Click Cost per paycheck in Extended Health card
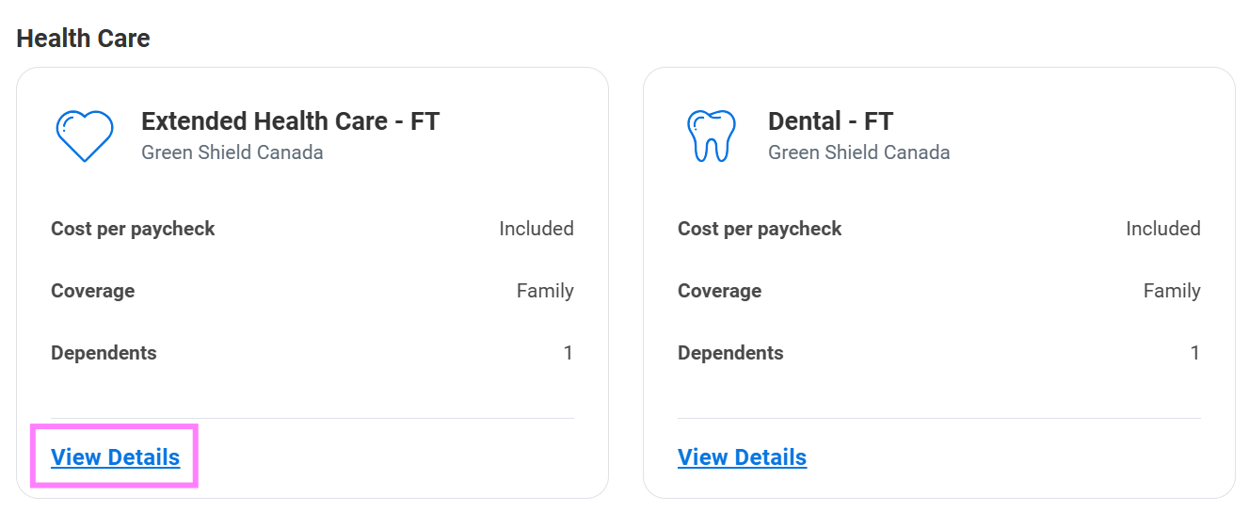1249x512 pixels. pyautogui.click(x=133, y=229)
